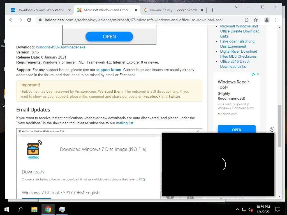Screen dimensions: 287x215
Task: Click the Chrome taskbar icon
Action: [x=48, y=209]
